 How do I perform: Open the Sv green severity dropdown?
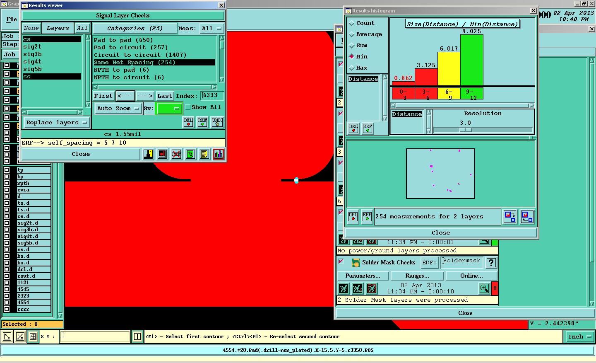coord(169,109)
